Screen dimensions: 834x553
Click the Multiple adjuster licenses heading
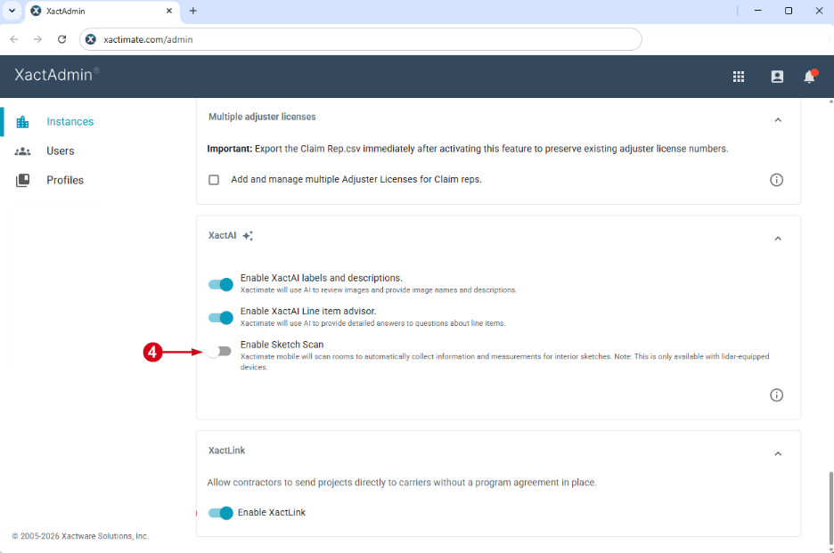(x=262, y=117)
